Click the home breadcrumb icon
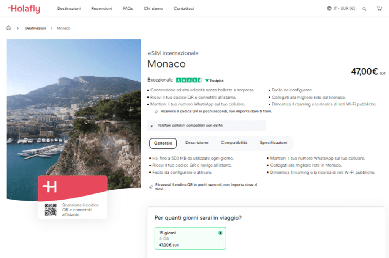 click(9, 28)
